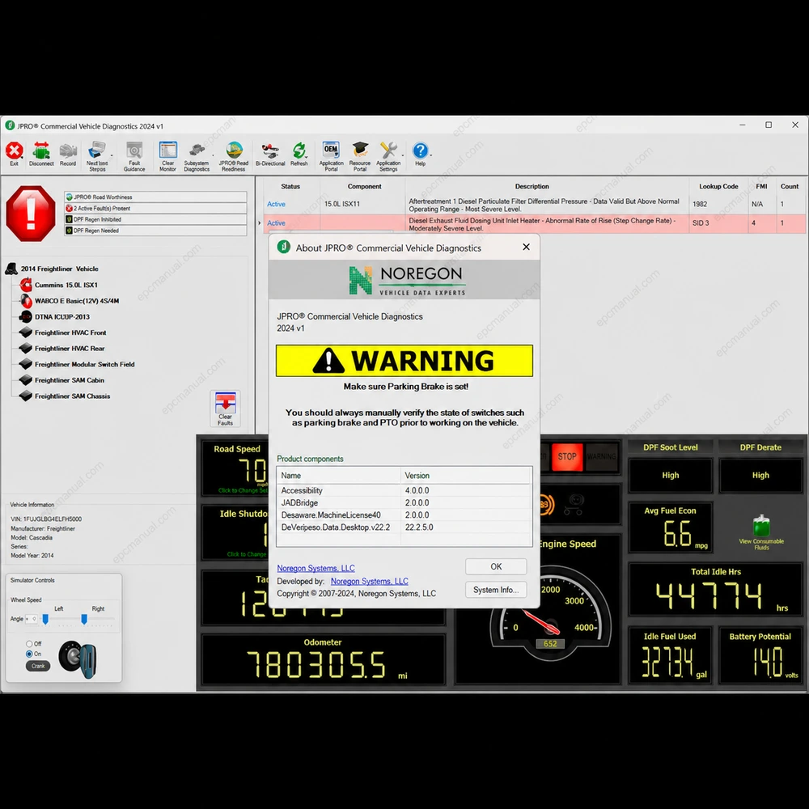Open Application Settings dropdown arrow
Viewport: 809px width, 809px height.
point(403,155)
